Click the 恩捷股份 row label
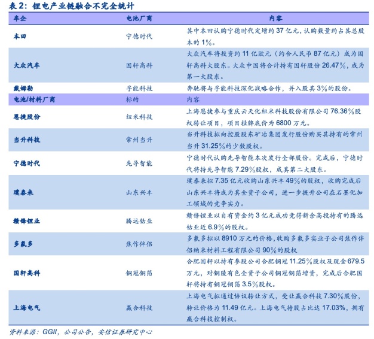Screen dimensions: 374x339 [27, 117]
